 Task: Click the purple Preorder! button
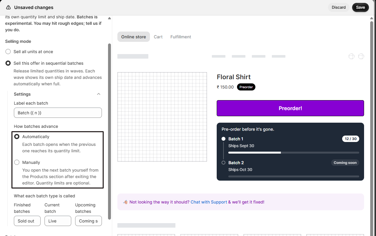tap(291, 108)
